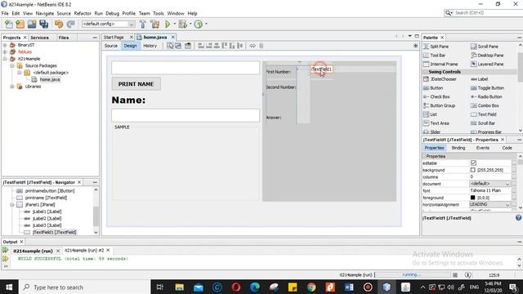Click the running progress bar in the status bar
The image size is (523, 294).
click(x=412, y=275)
